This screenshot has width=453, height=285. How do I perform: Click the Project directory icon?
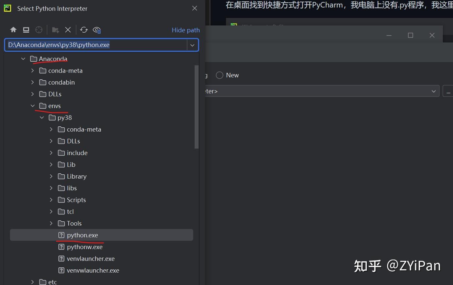pos(39,30)
